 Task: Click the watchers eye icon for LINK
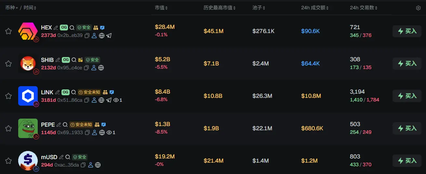(116, 100)
